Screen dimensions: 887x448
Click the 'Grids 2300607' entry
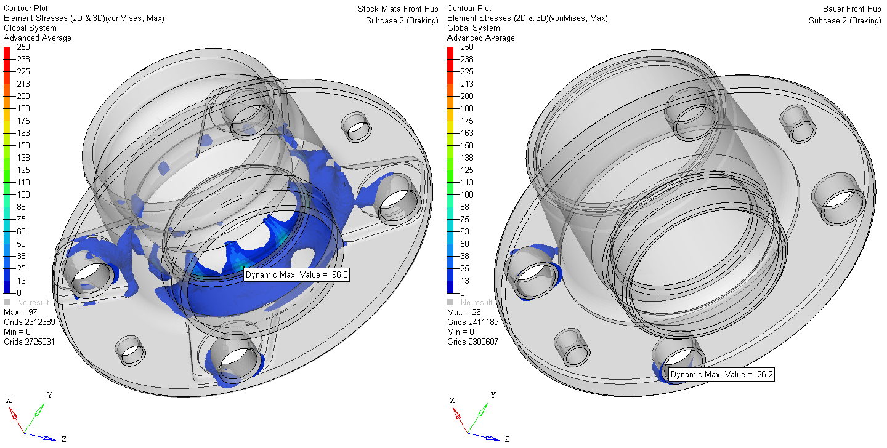473,342
